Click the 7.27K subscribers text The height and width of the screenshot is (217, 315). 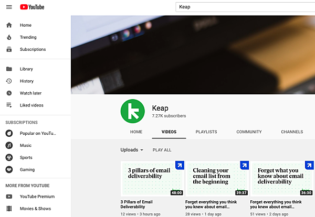169,116
